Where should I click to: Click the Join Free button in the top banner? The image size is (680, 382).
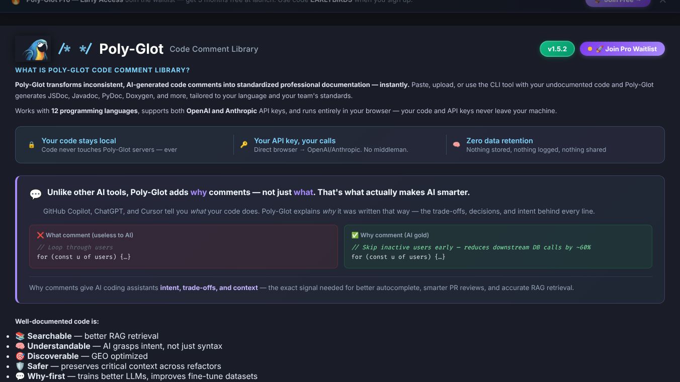click(x=618, y=2)
